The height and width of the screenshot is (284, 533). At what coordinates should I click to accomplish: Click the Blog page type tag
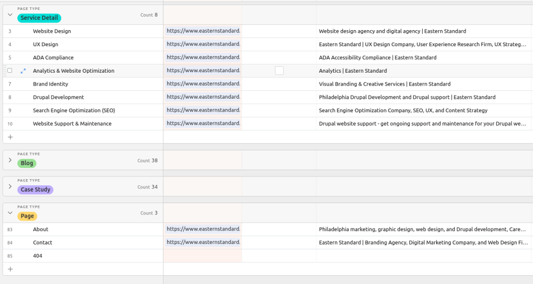coord(27,164)
